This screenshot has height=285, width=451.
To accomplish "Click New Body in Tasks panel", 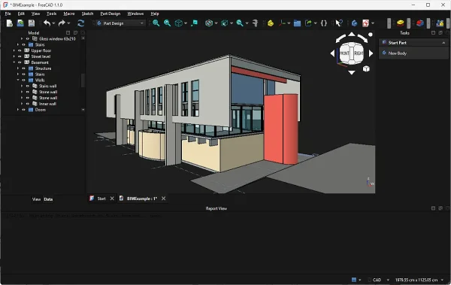I will 397,53.
